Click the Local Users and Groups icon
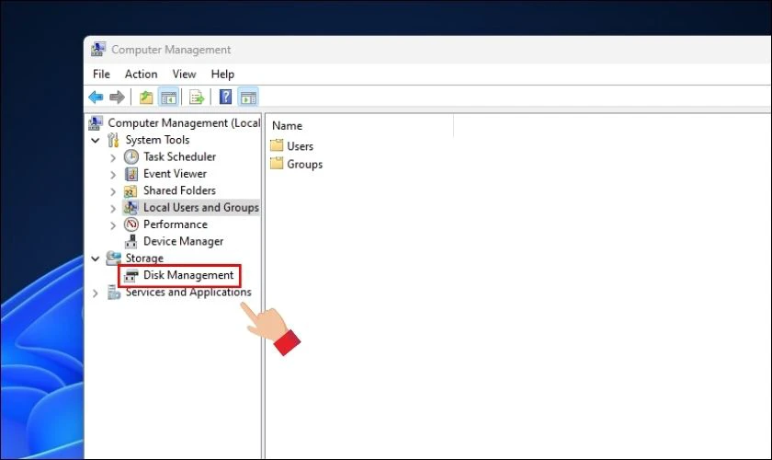The image size is (772, 460). click(x=131, y=208)
